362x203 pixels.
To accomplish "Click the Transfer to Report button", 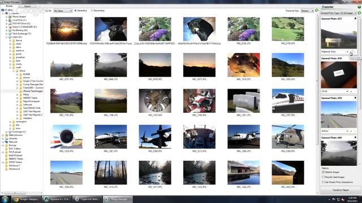I will point(341,191).
